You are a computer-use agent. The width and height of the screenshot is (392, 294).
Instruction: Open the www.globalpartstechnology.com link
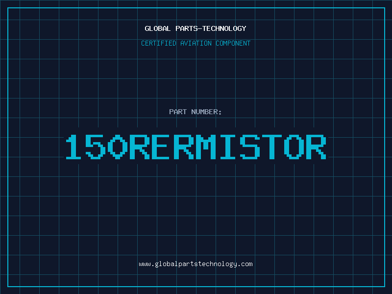pyautogui.click(x=196, y=264)
